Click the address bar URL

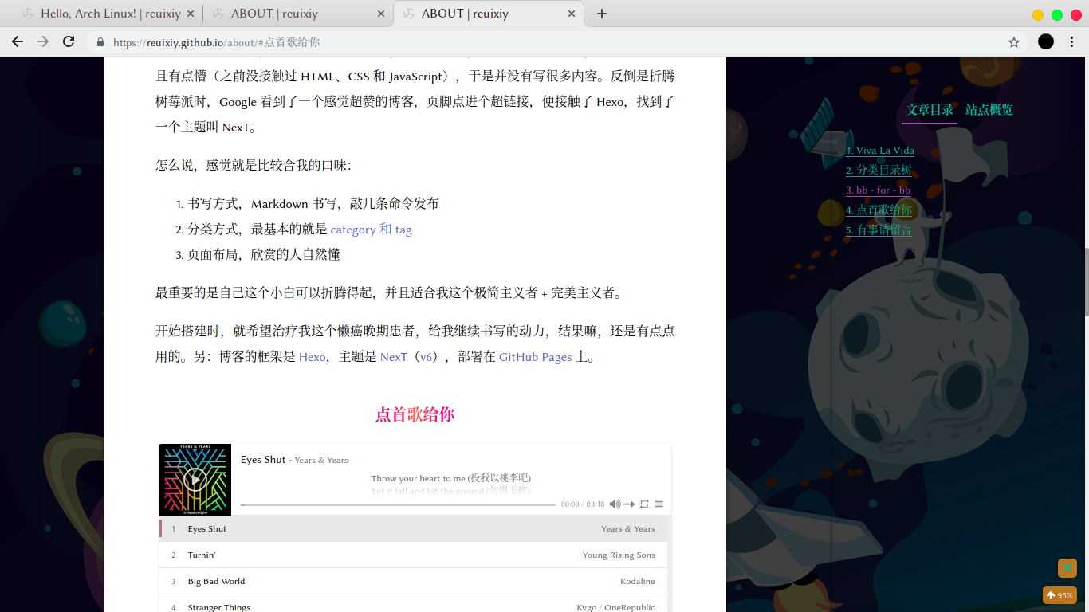(x=217, y=42)
